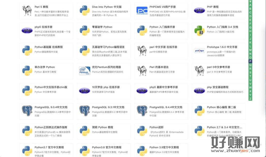This screenshot has height=157, width=266.
Task: Click description text '10天快速学习PHP语言'
Action: click(103, 92)
